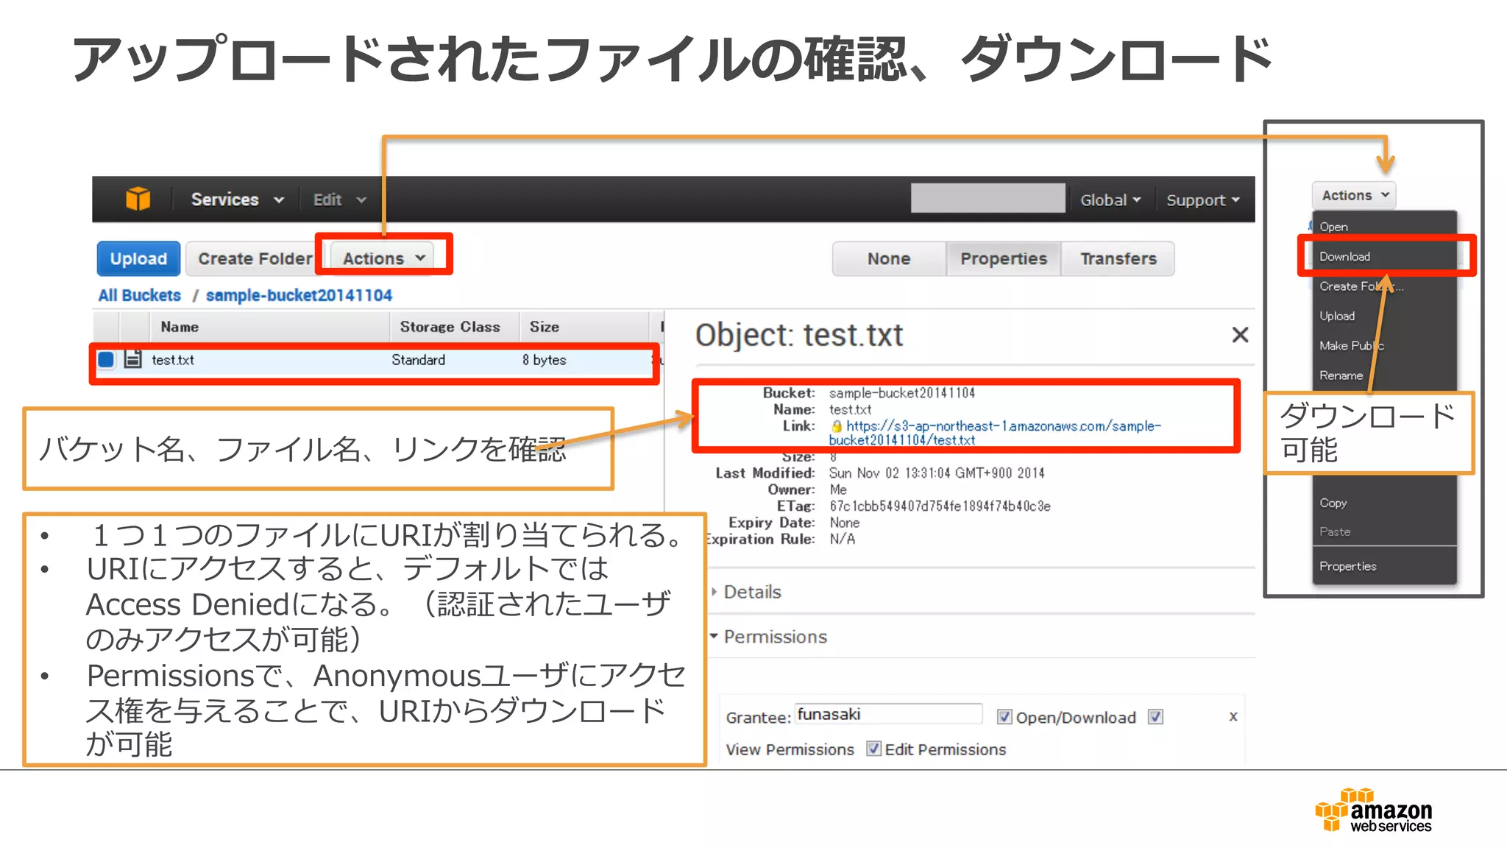Toggle the View Permissions checkbox

(1155, 717)
